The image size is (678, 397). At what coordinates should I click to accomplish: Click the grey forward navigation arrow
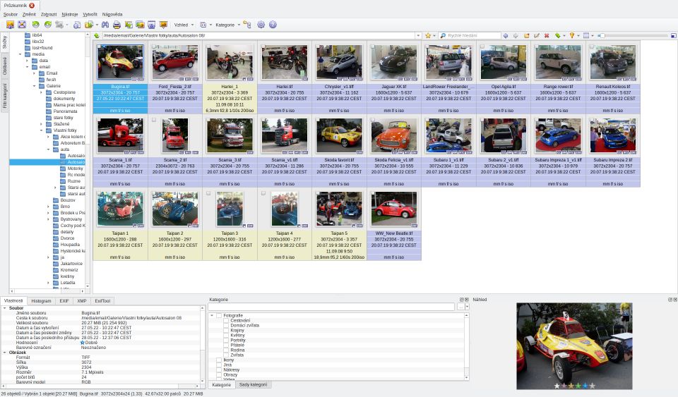(516, 35)
